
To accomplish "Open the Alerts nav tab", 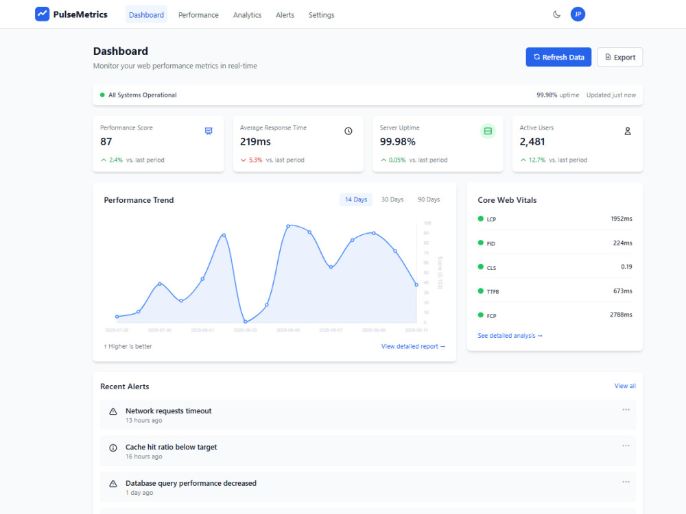I will pos(285,15).
